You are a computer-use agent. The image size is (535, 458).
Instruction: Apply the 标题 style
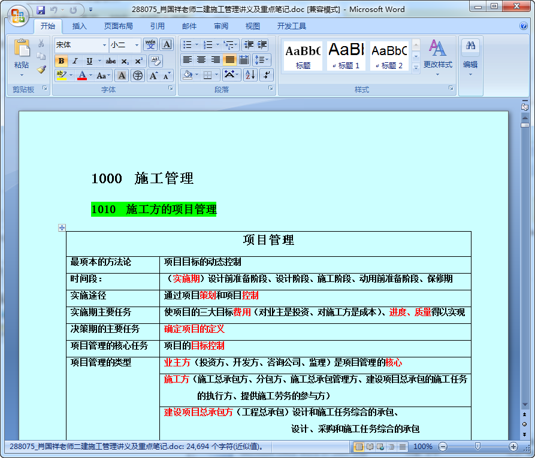pos(303,56)
